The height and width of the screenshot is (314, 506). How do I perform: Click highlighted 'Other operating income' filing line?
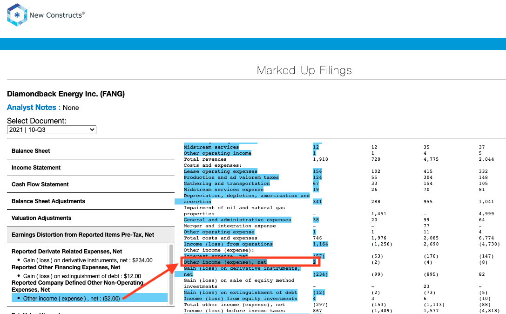[x=217, y=153]
